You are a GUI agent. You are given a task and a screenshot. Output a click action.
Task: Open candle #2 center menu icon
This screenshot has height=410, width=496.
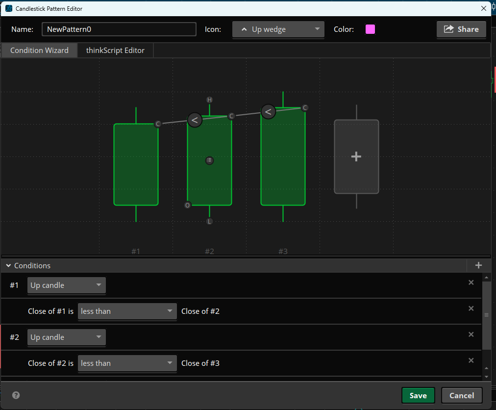[x=209, y=160]
